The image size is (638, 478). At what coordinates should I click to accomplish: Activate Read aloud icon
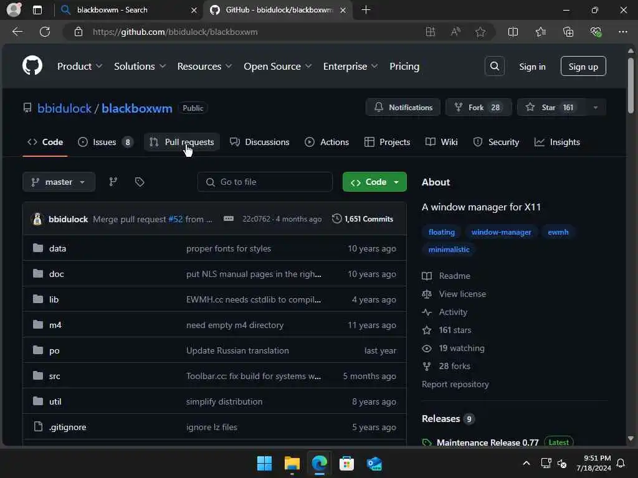click(455, 32)
